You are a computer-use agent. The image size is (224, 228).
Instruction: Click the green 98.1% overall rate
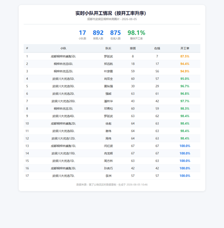(x=136, y=33)
